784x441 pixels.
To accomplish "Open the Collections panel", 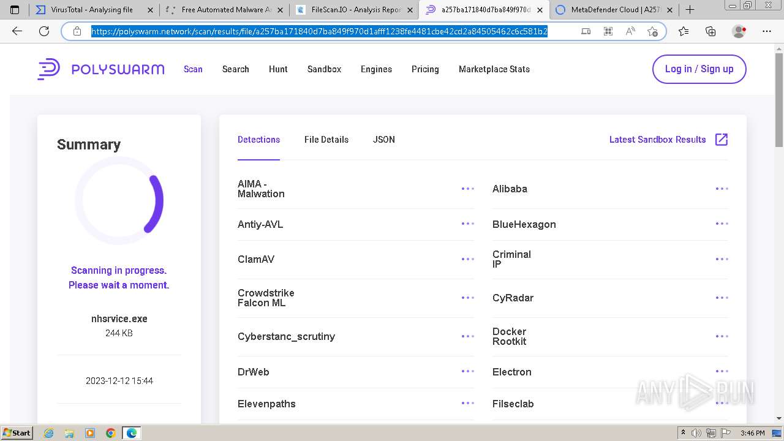I will tap(710, 31).
